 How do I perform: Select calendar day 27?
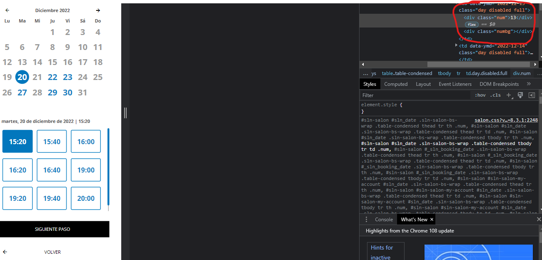22,92
